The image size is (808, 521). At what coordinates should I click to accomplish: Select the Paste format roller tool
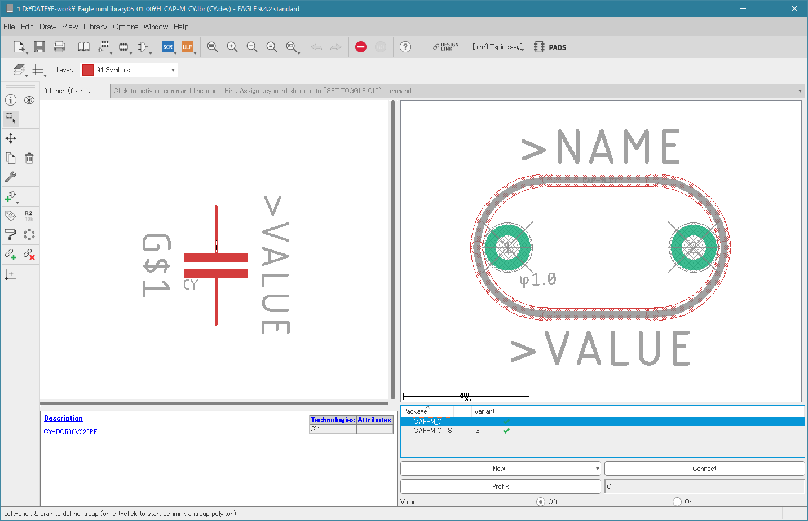(11, 235)
